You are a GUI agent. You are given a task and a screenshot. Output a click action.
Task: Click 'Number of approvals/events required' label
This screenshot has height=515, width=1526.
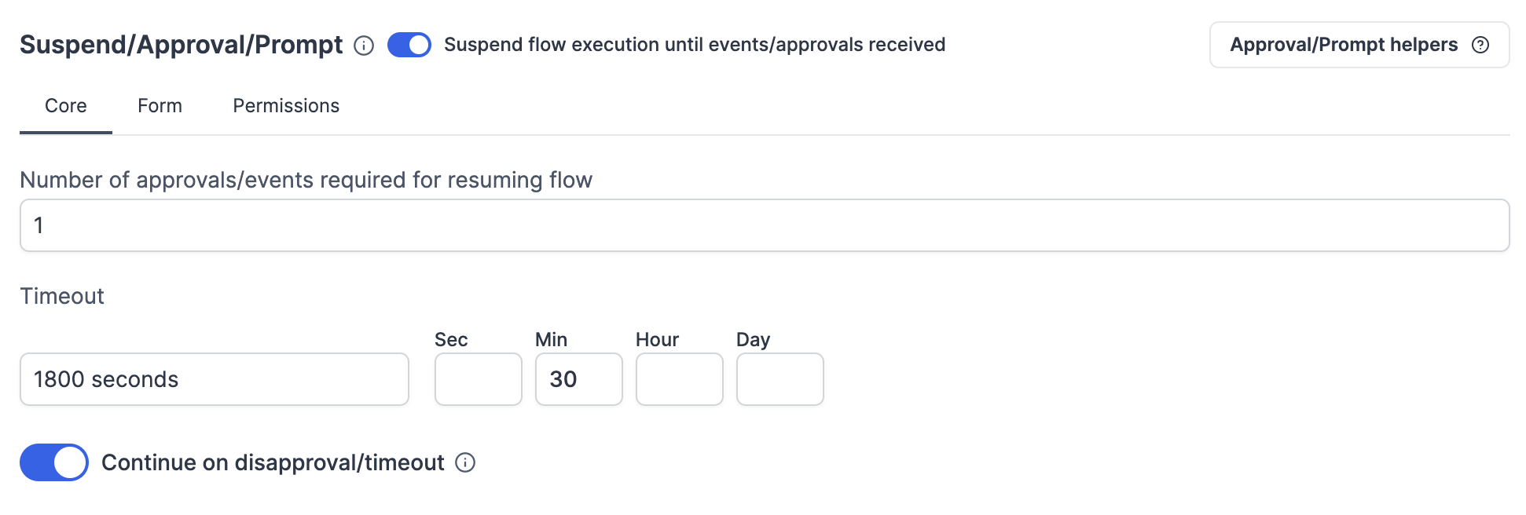[x=306, y=180]
